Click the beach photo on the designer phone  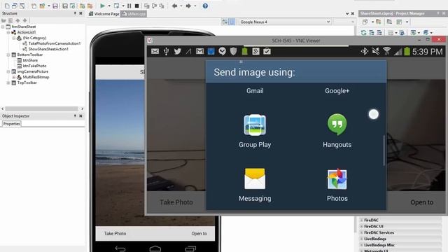pos(120,153)
